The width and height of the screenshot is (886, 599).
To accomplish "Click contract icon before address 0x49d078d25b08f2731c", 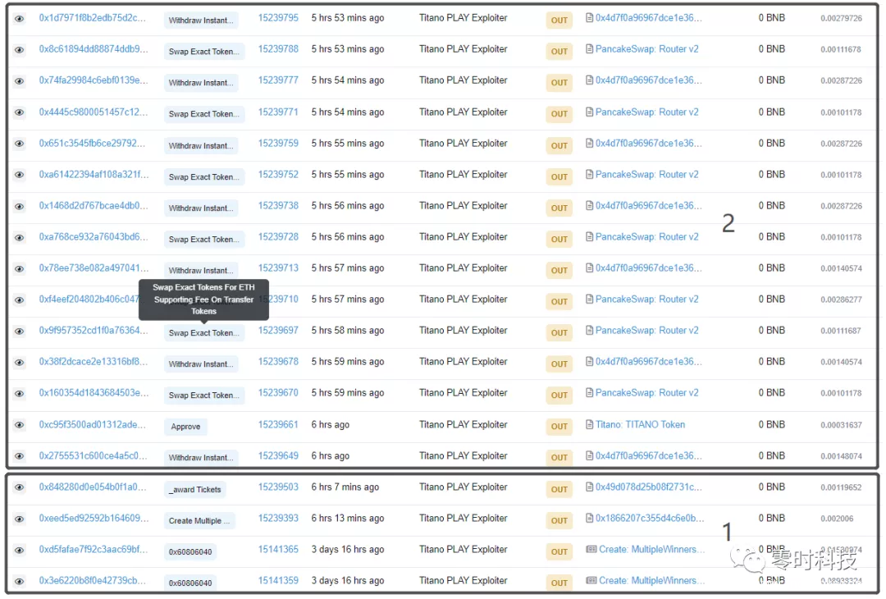I will pyautogui.click(x=589, y=487).
